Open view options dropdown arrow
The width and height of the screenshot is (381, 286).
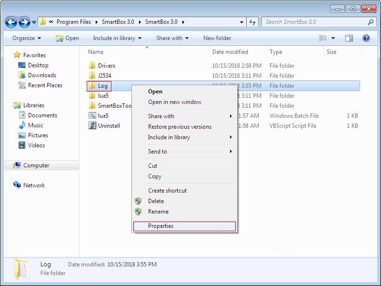pyautogui.click(x=333, y=38)
